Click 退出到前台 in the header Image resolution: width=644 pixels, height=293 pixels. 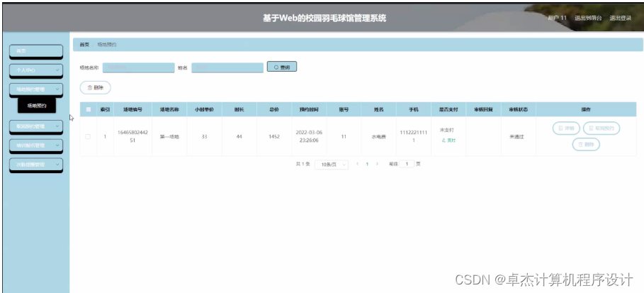pyautogui.click(x=589, y=18)
